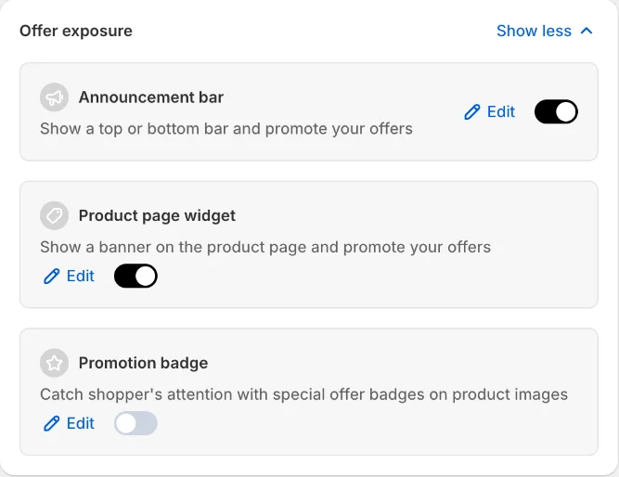Enable the Promotion badge toggle

coord(135,423)
